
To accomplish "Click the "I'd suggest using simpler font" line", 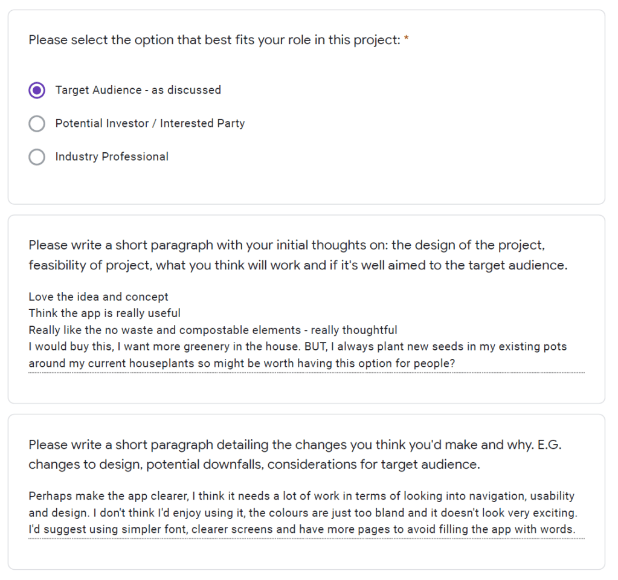I will [301, 530].
